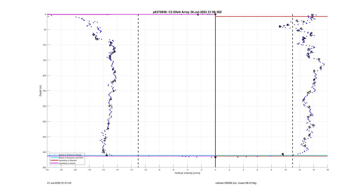Click the timestamp '31-Jul-2022 01:01:43'

(59, 183)
